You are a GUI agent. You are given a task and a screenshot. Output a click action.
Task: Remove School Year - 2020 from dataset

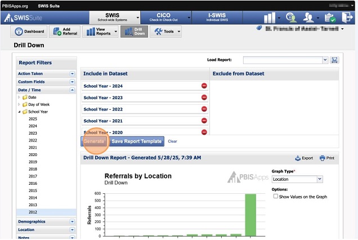[204, 132]
